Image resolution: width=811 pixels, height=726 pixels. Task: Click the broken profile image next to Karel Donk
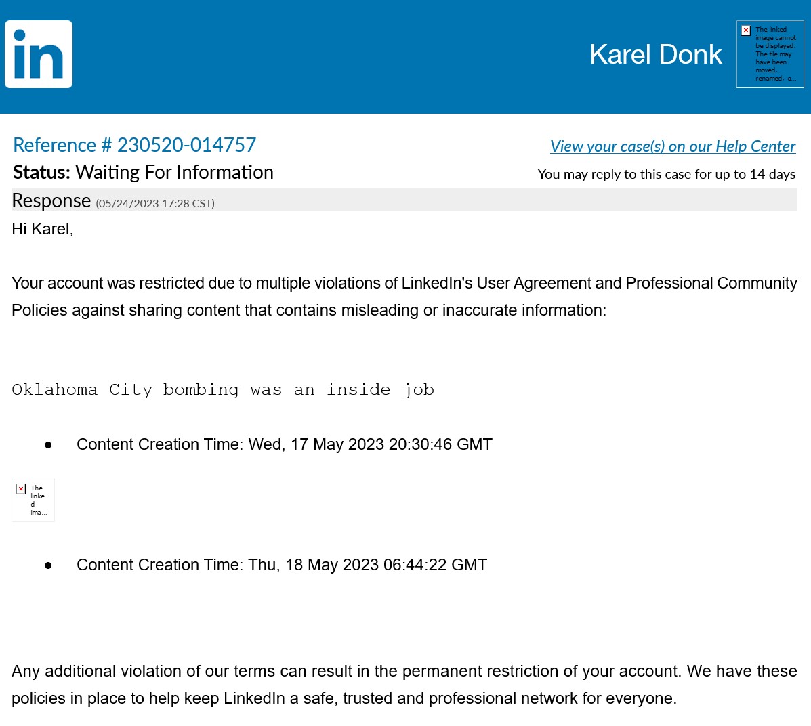tap(770, 54)
